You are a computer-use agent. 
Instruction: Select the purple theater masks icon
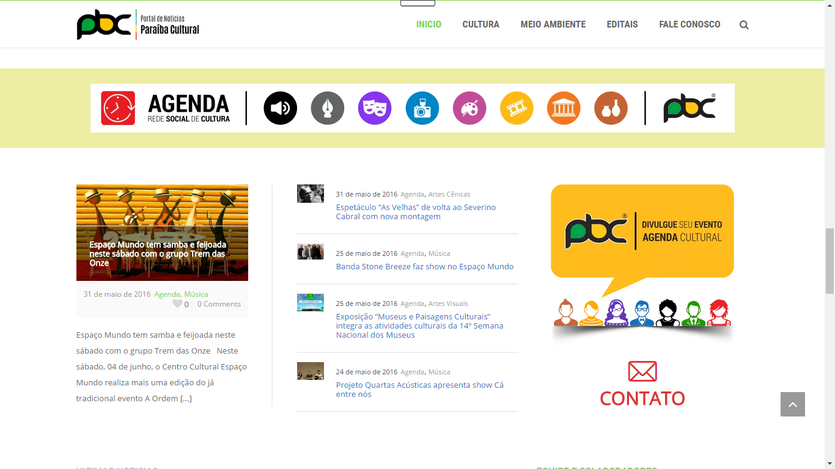375,108
